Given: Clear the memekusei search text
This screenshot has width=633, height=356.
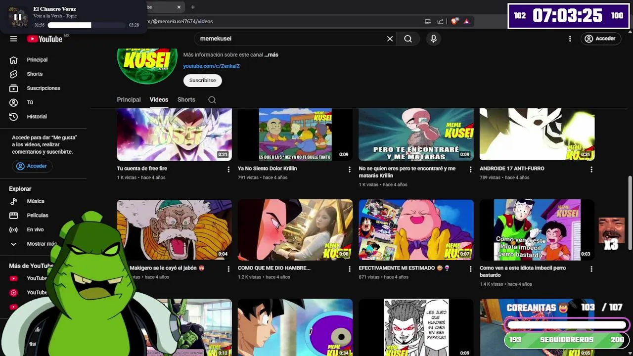Looking at the screenshot, I should point(390,39).
